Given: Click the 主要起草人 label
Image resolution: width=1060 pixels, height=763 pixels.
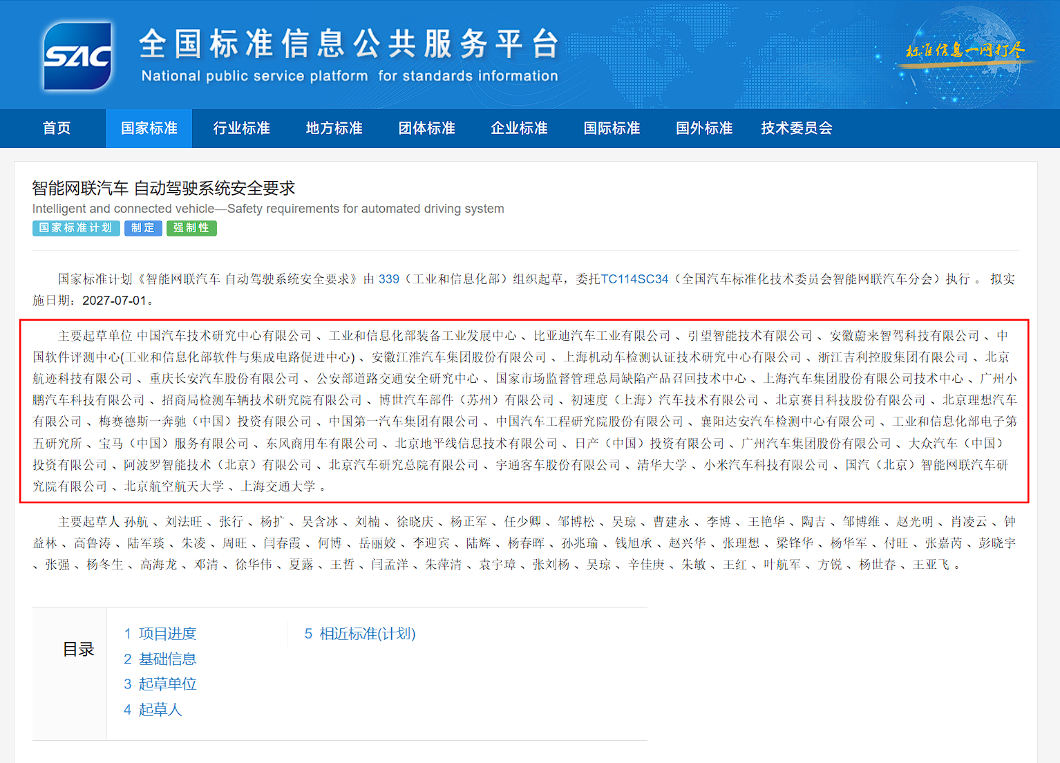Looking at the screenshot, I should pos(89,522).
